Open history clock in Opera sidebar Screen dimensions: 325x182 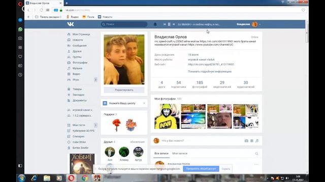tap(20, 75)
